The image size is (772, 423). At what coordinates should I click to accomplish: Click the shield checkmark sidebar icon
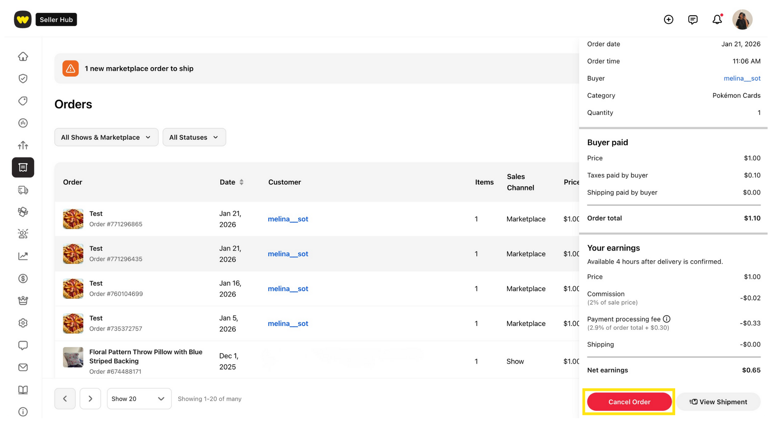pos(23,79)
